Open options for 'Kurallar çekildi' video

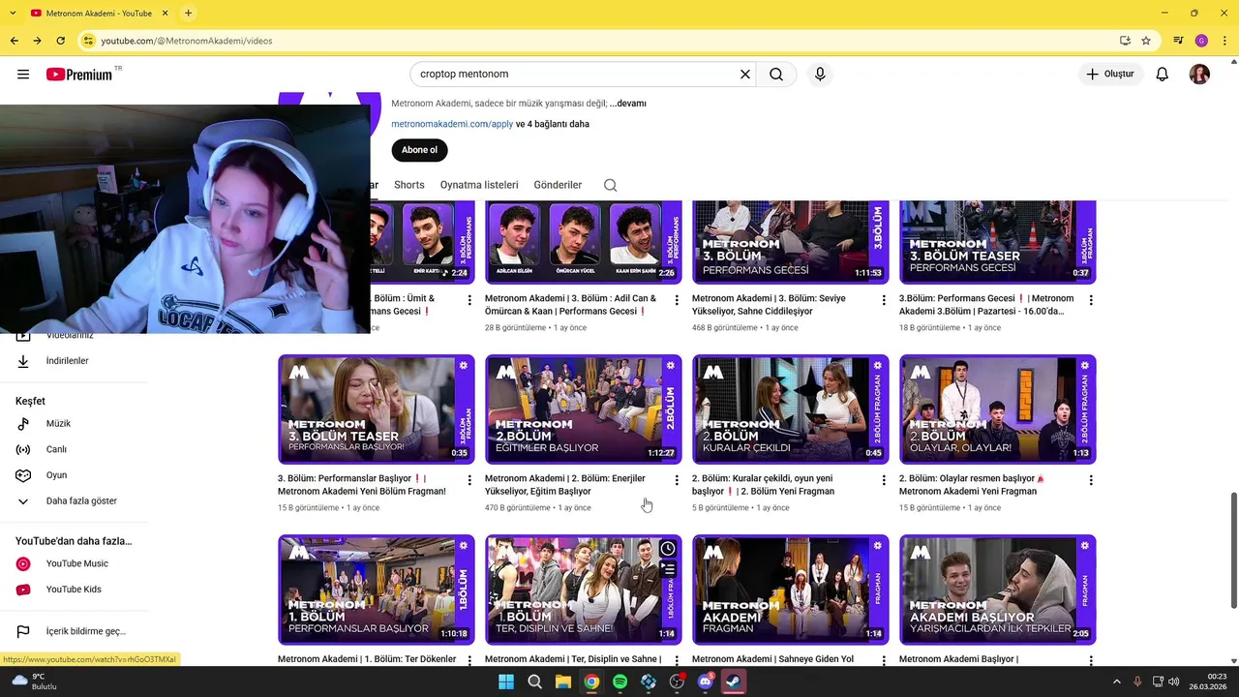(x=884, y=480)
